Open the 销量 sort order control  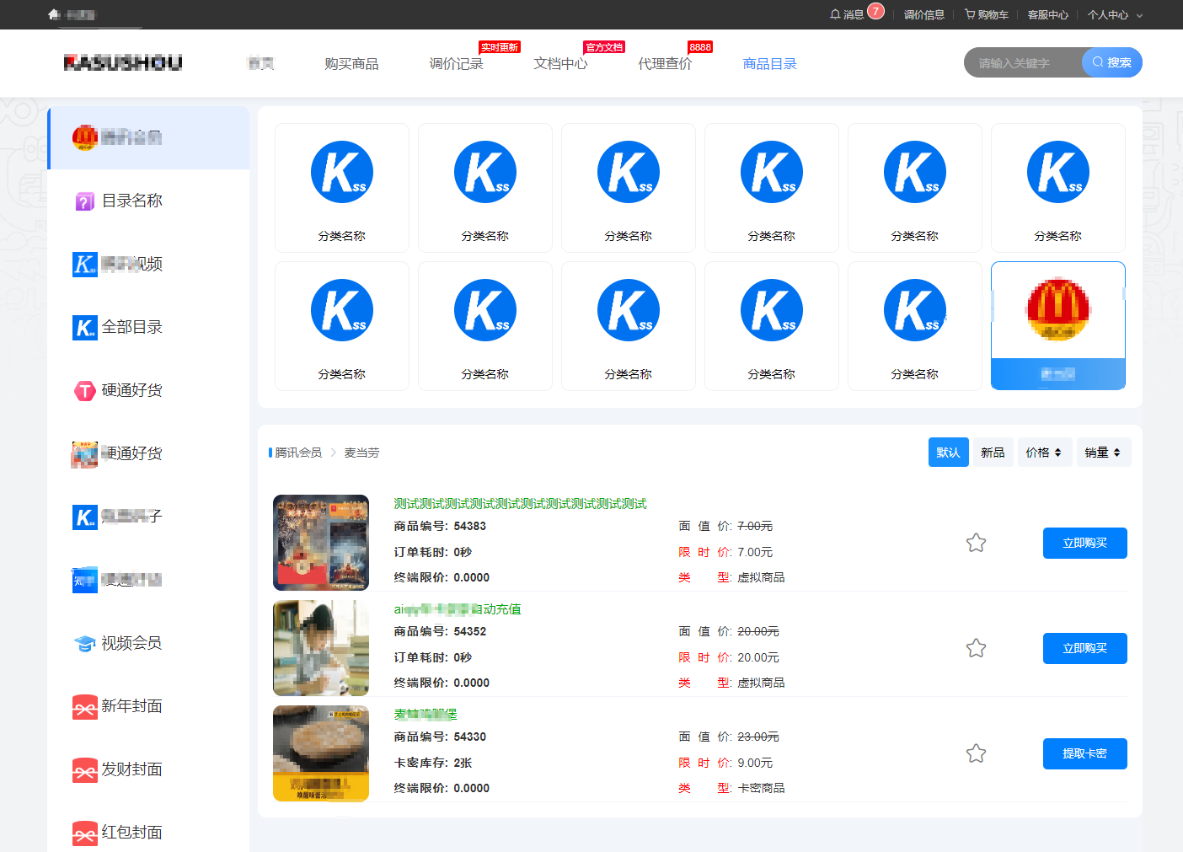(1104, 452)
